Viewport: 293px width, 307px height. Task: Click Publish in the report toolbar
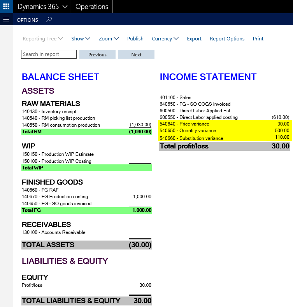coord(135,38)
